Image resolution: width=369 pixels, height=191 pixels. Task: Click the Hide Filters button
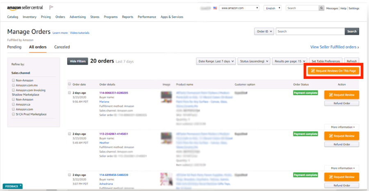[77, 61]
